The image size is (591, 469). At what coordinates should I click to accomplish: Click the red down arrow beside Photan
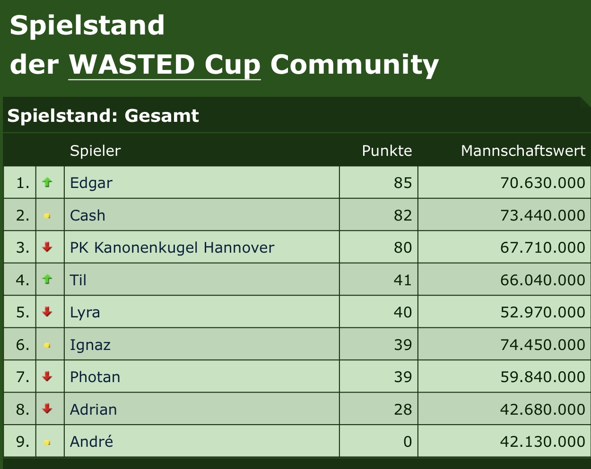point(47,376)
